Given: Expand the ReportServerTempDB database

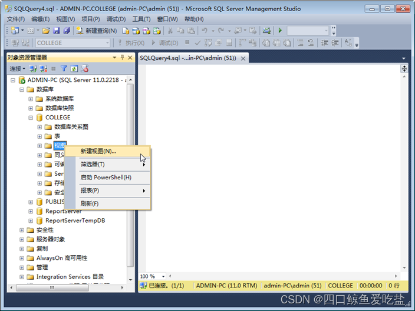Looking at the screenshot, I should [x=31, y=220].
